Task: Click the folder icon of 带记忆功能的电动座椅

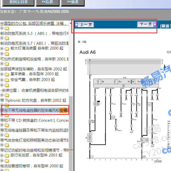Action: tap(7, 145)
